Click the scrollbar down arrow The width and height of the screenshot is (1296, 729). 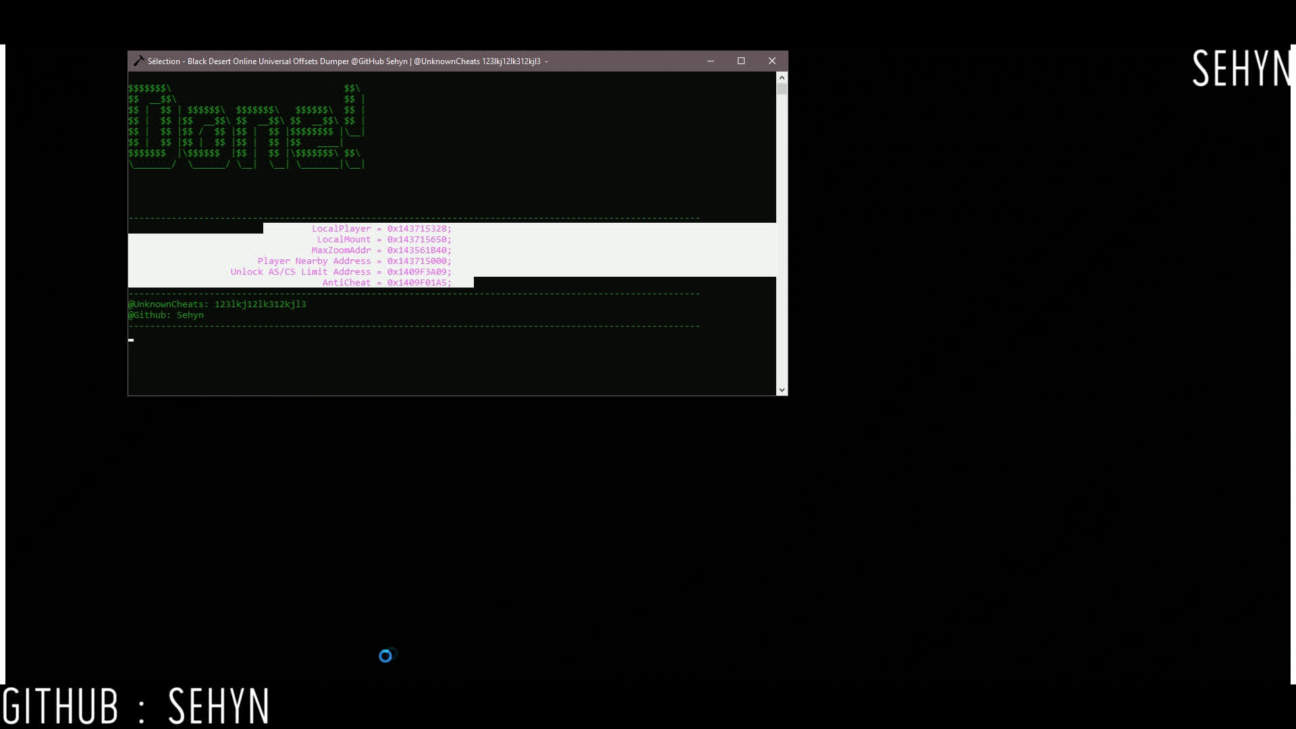(x=782, y=389)
